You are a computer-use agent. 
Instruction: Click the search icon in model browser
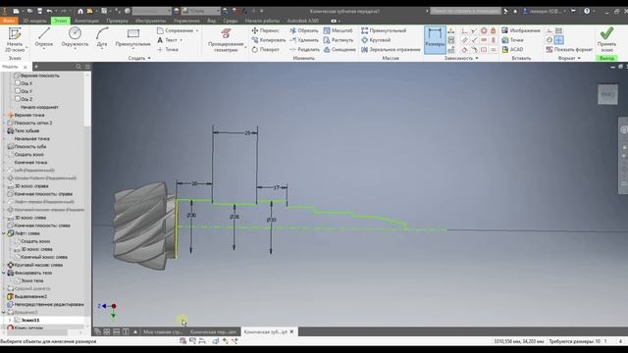78,67
